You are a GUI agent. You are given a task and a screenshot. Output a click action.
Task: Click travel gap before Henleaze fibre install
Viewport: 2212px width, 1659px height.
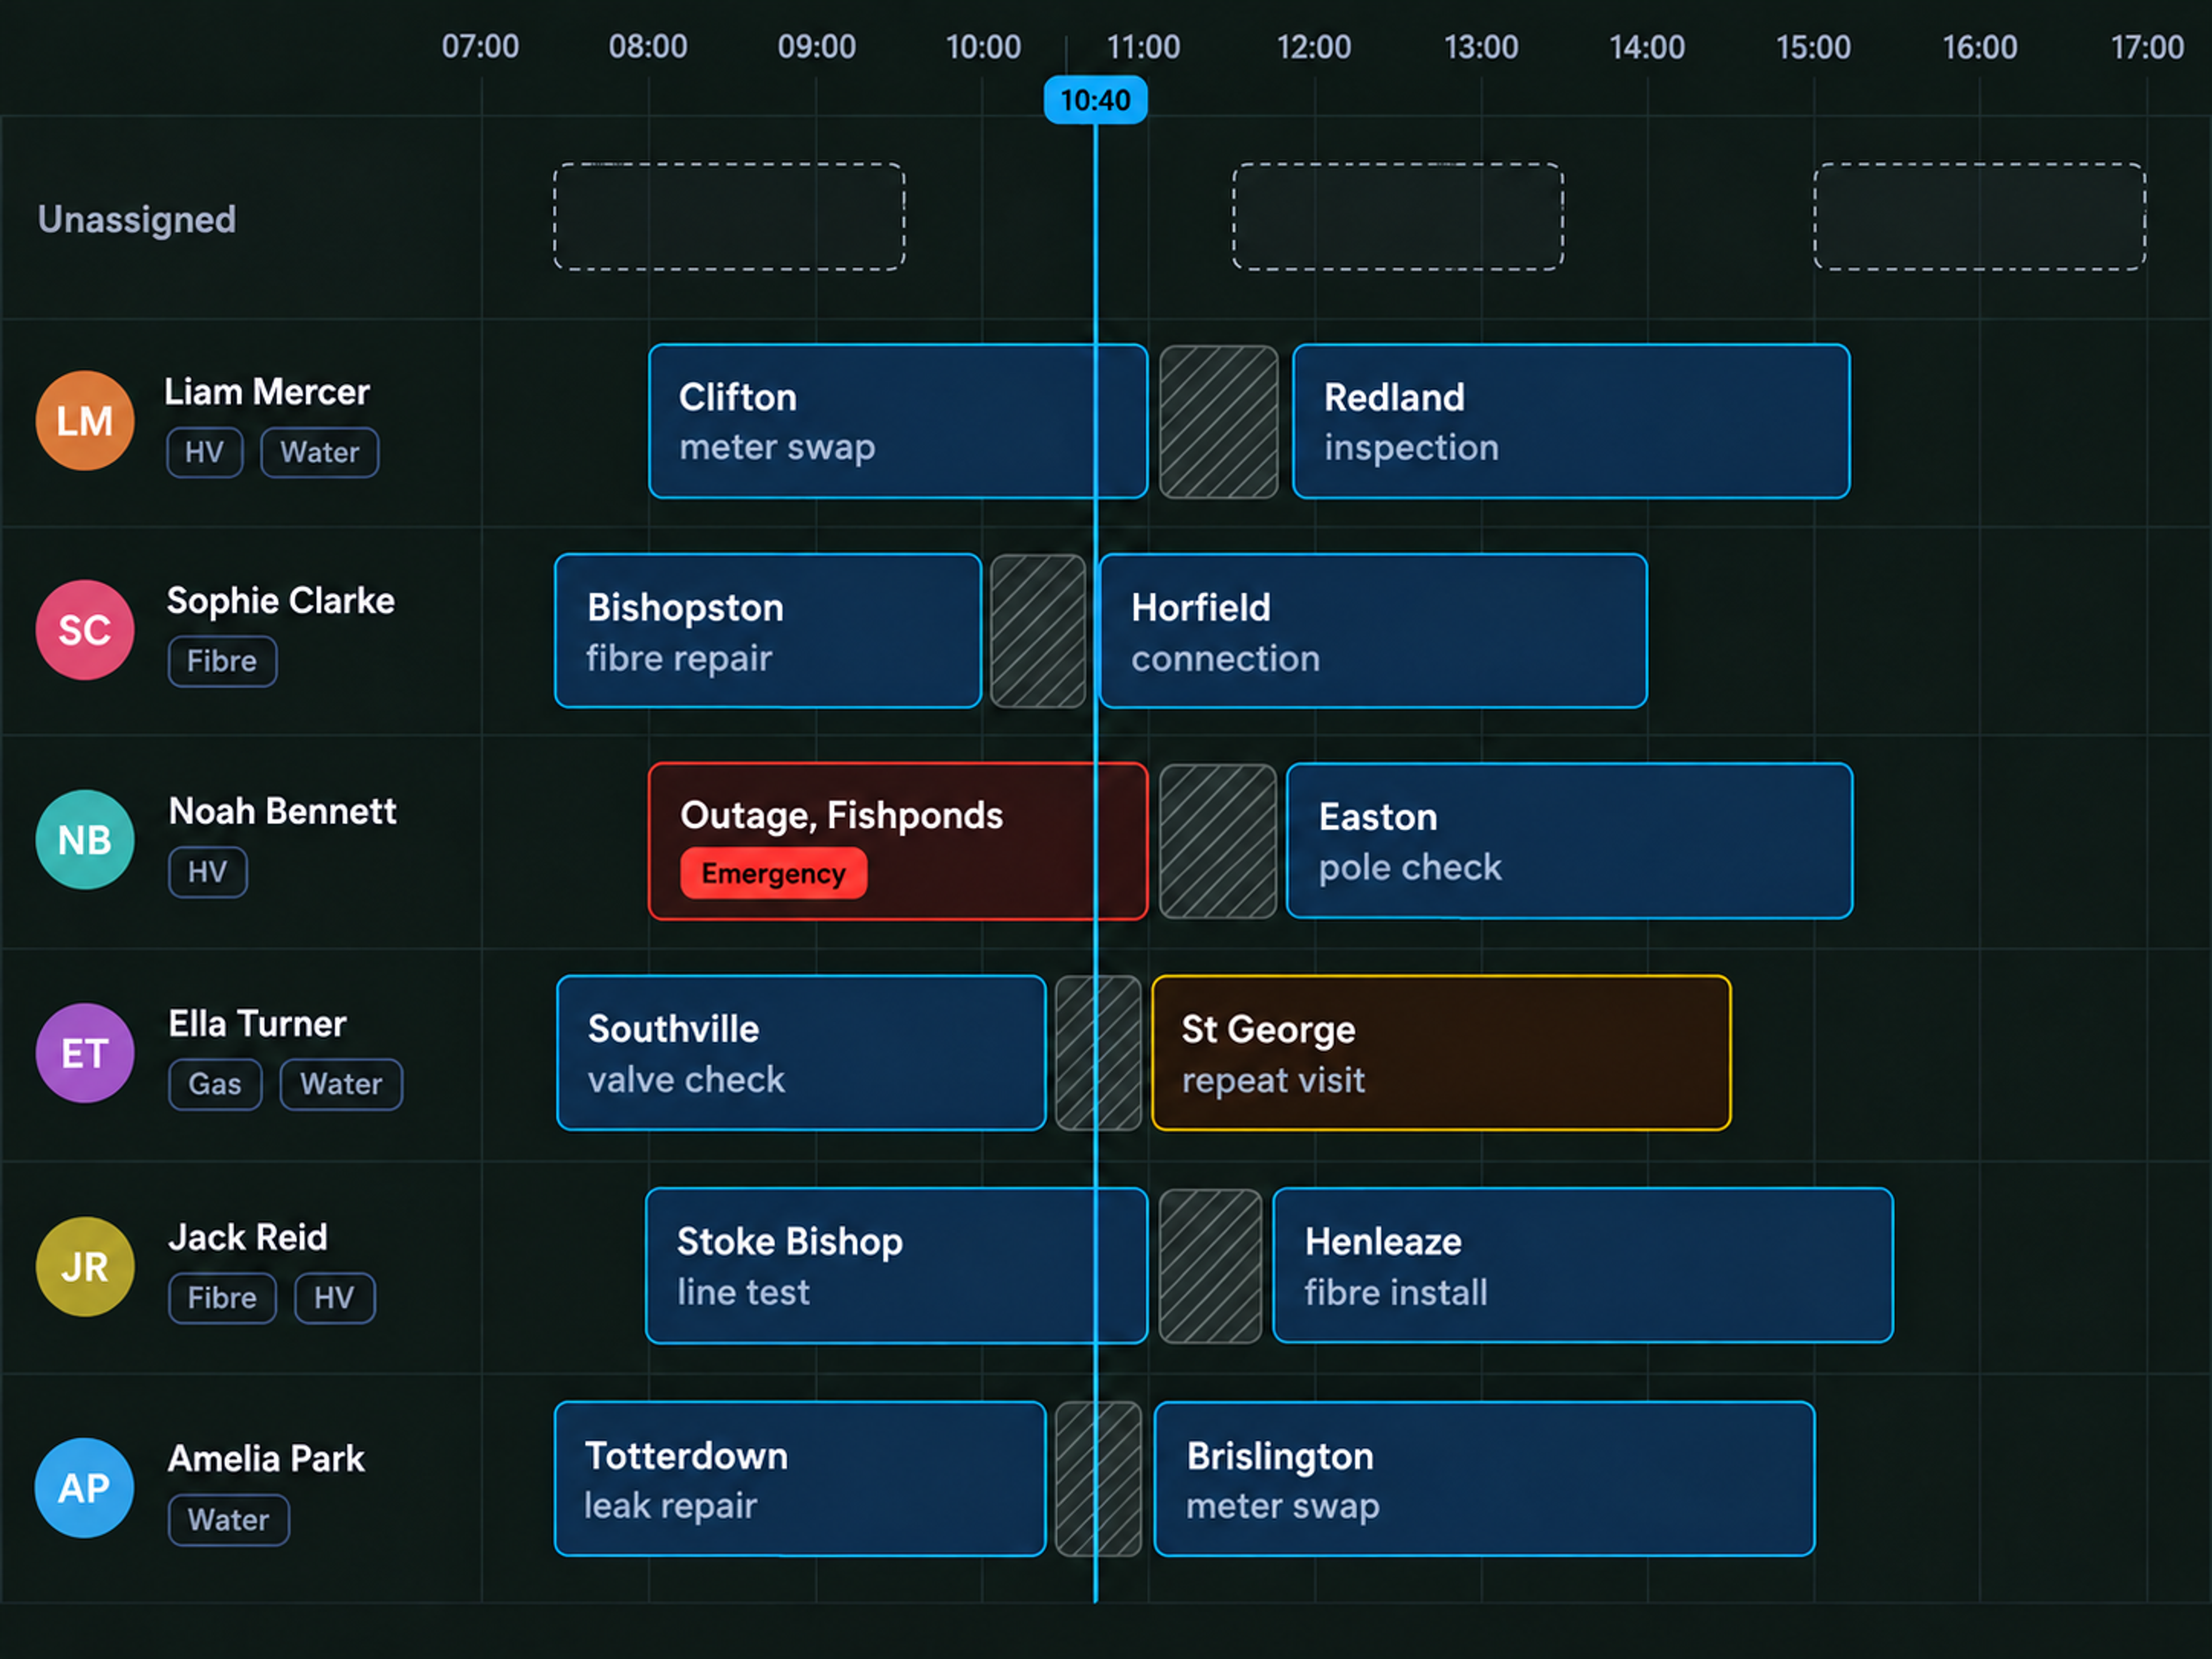tap(1210, 1266)
